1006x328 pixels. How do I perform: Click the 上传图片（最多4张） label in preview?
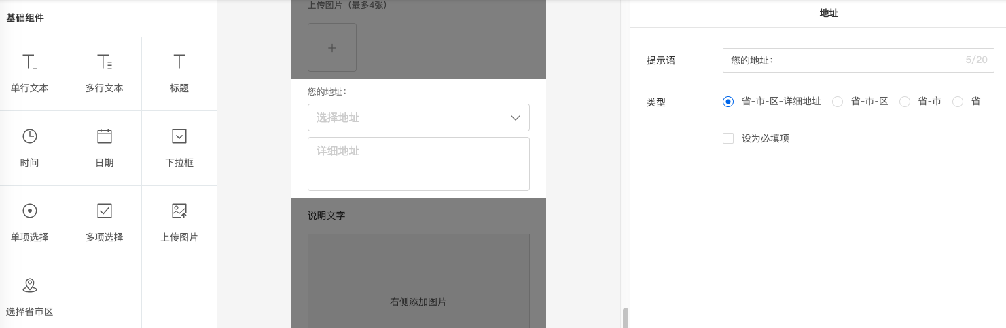point(348,5)
